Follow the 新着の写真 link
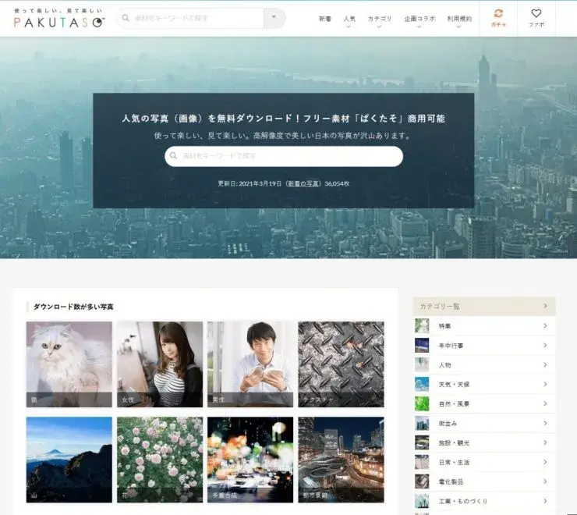The image size is (577, 515). (x=303, y=183)
